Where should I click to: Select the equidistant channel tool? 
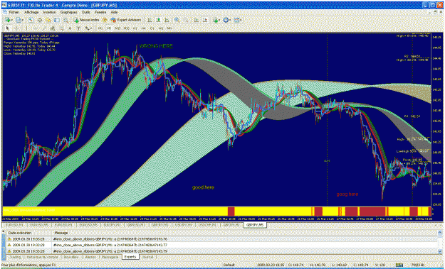[53, 28]
